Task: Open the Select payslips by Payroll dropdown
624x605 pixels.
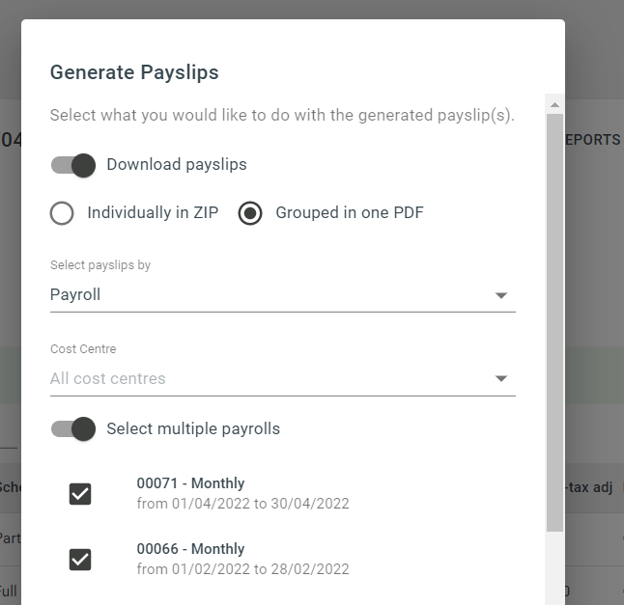Action: pyautogui.click(x=283, y=295)
